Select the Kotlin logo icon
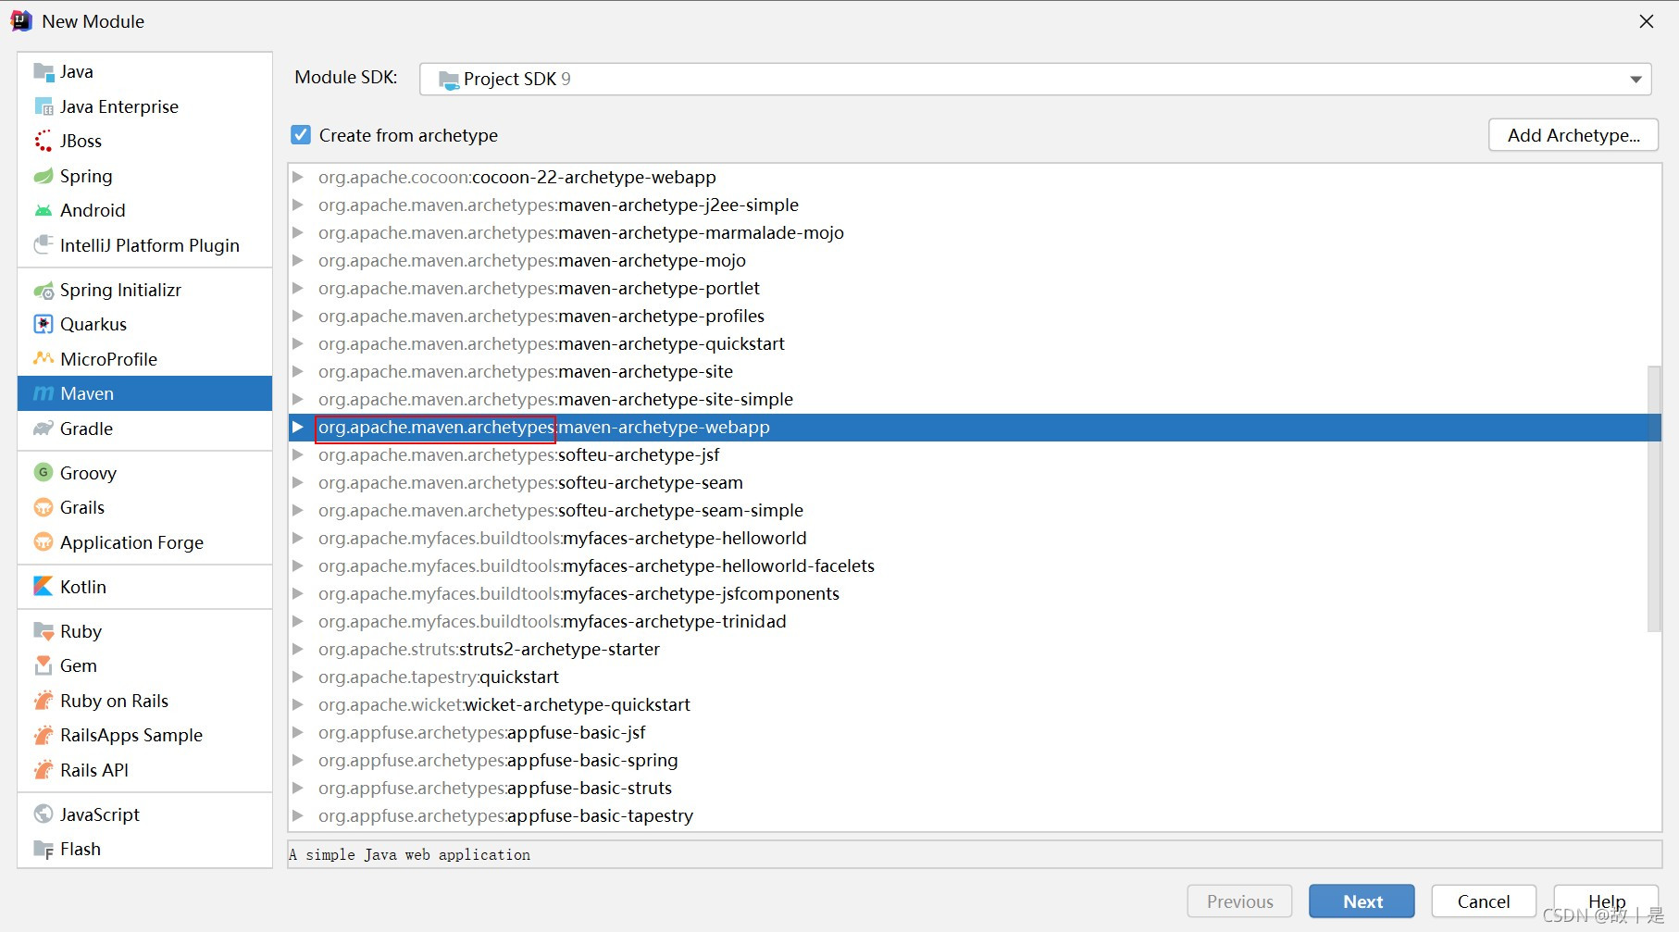 44,587
